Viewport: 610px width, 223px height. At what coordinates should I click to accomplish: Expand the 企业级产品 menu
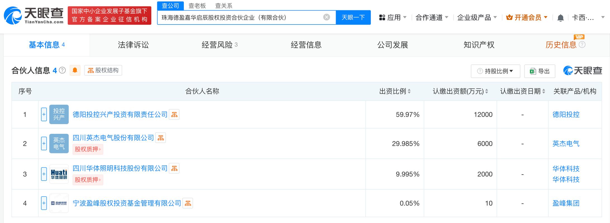pos(477,18)
